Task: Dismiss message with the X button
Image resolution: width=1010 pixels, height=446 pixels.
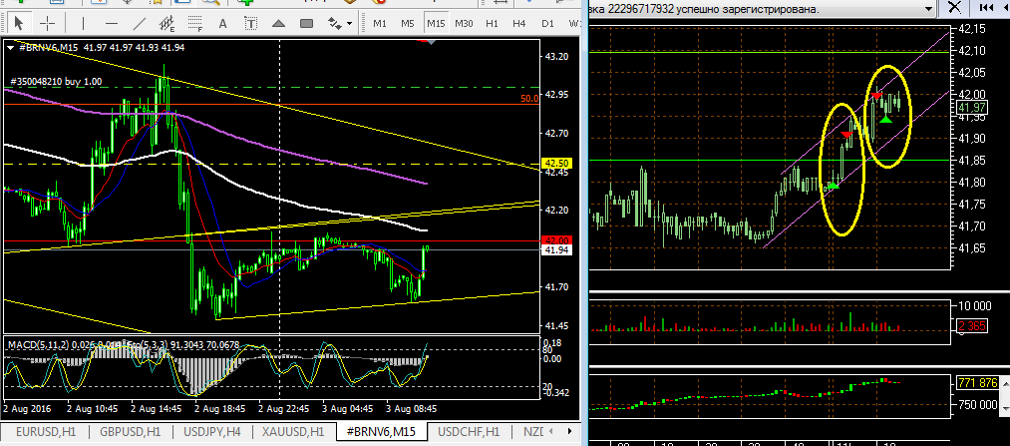Action: (955, 8)
